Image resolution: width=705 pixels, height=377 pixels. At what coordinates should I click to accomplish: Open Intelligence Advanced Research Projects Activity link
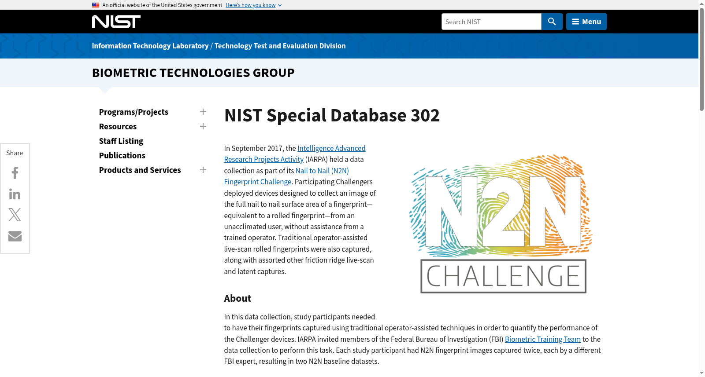coord(331,148)
